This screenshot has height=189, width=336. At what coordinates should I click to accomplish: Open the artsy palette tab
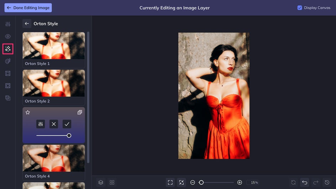pyautogui.click(x=8, y=61)
